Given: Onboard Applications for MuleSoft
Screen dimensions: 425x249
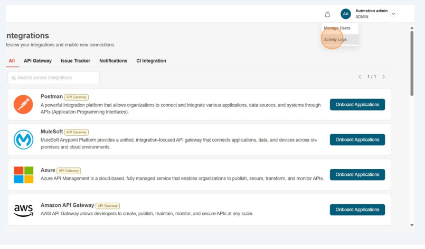Looking at the screenshot, I should [357, 140].
